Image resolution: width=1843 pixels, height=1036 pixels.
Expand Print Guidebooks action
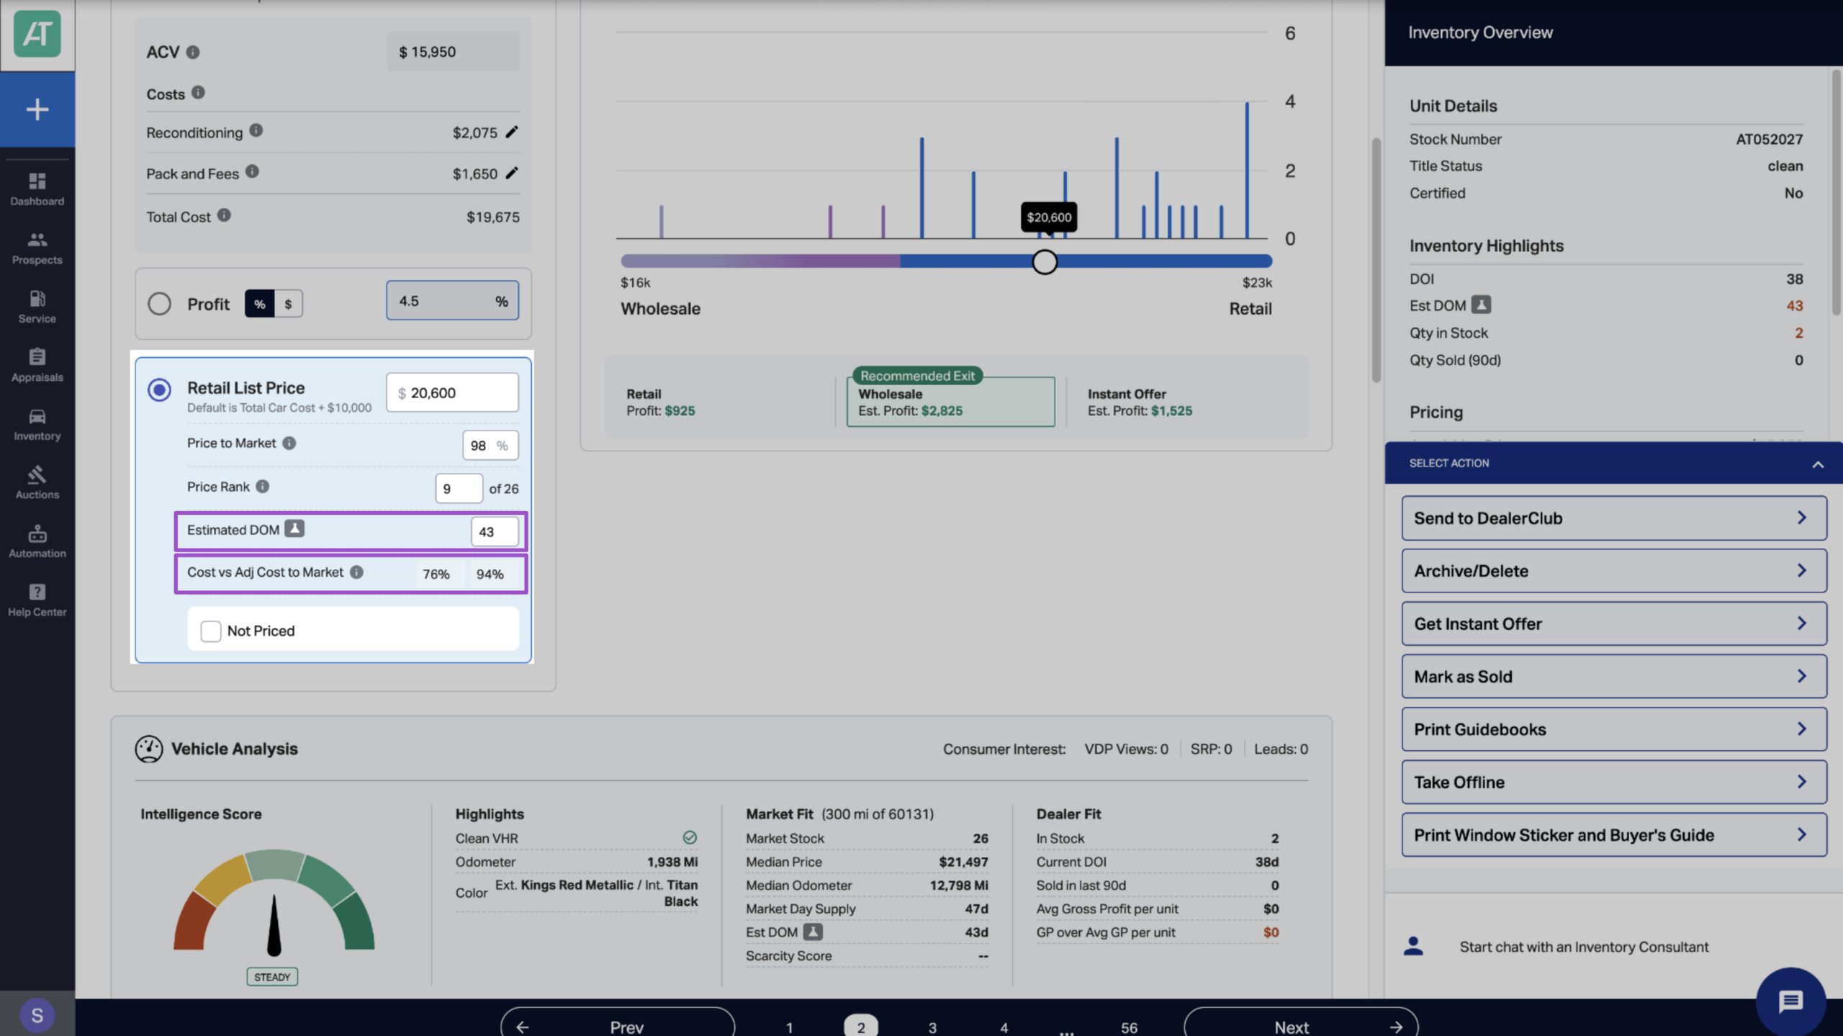click(1614, 729)
